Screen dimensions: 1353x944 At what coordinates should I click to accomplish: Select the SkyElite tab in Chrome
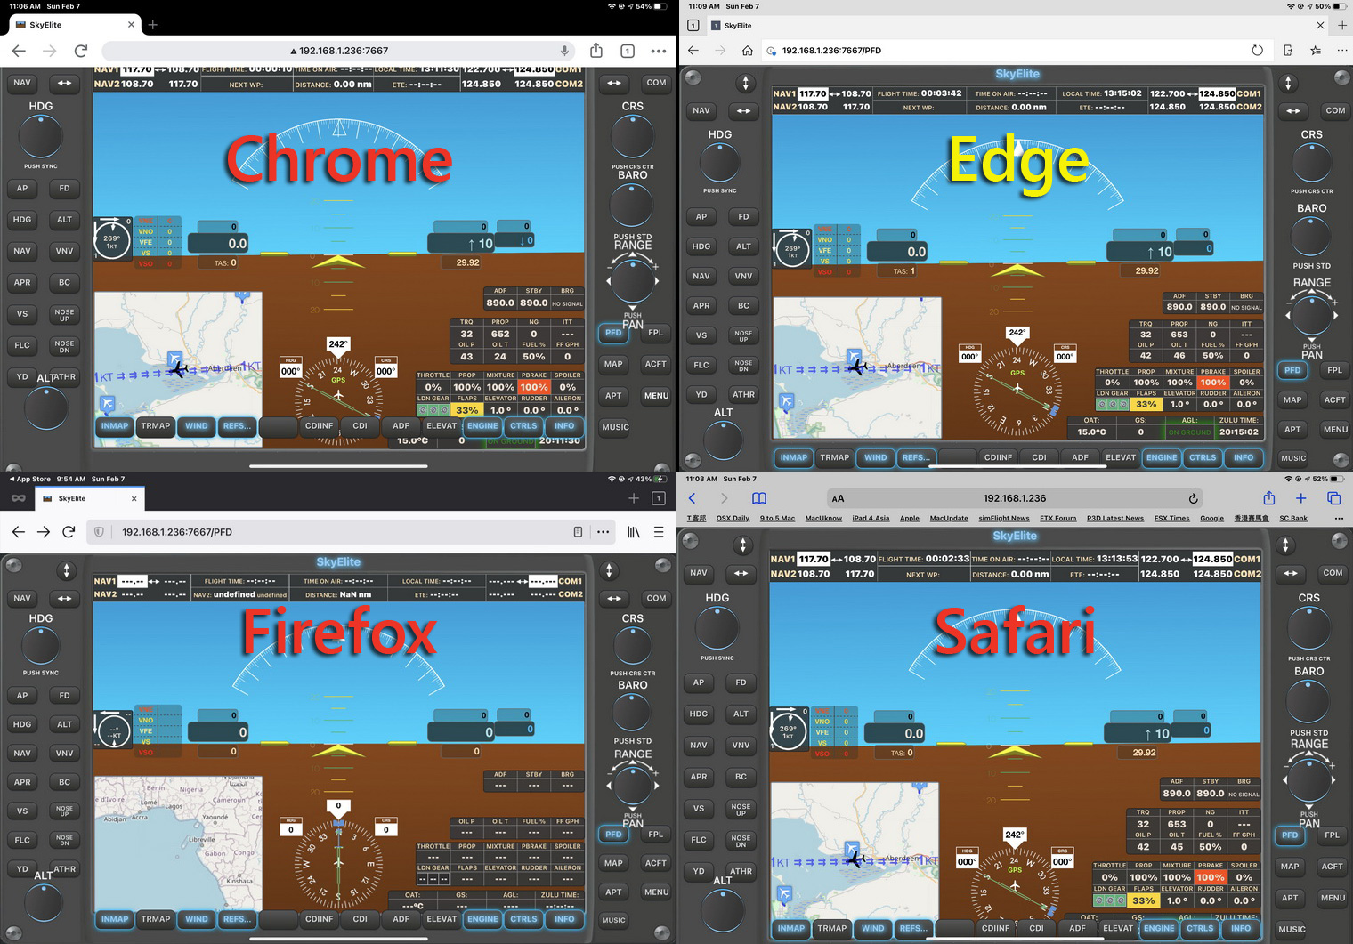click(x=71, y=25)
